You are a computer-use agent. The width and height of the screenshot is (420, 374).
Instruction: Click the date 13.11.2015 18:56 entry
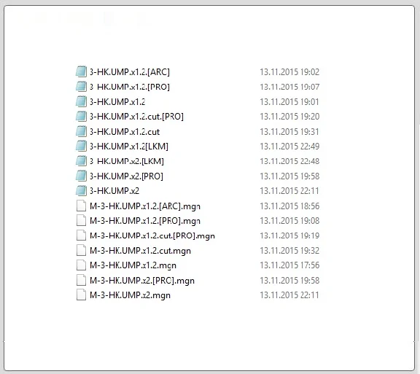pyautogui.click(x=289, y=206)
